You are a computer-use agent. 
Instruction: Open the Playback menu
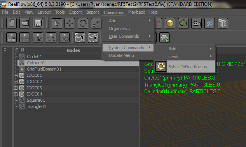click(136, 12)
